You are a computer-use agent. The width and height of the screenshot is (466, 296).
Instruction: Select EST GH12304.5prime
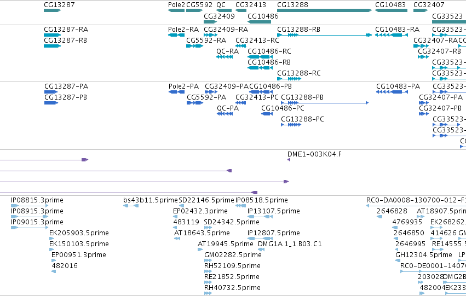(x=398, y=260)
